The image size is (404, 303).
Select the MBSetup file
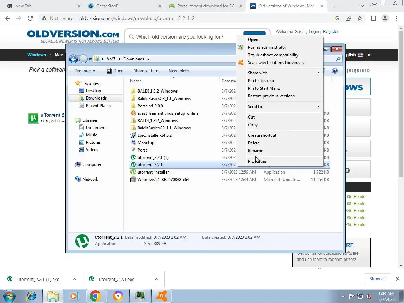pos(146,142)
